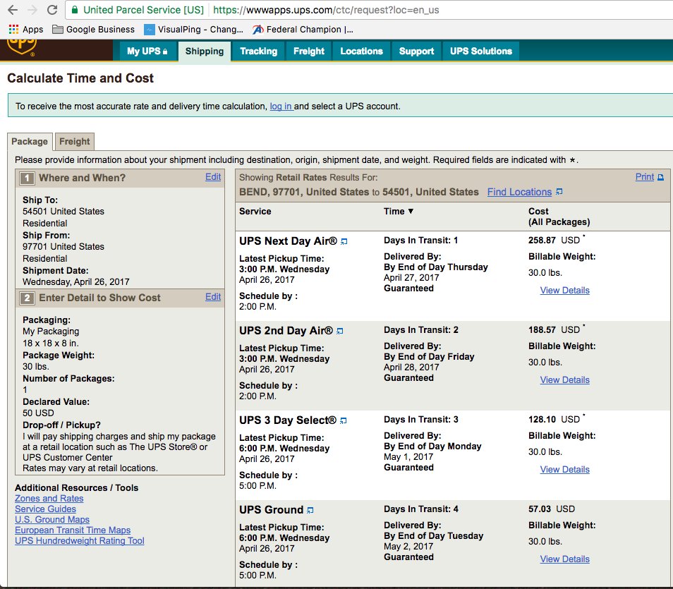Viewport: 673px width, 589px height.
Task: Click the Wednesday, April 26, 2017 shipment date
Action: [x=76, y=282]
